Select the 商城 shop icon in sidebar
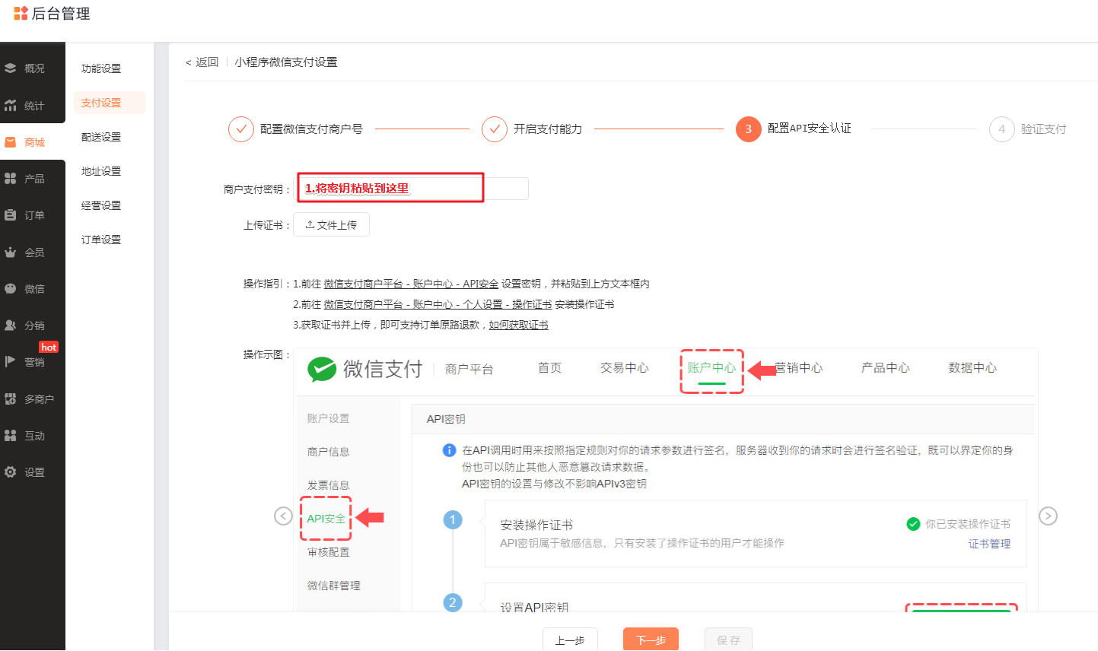Viewport: 1098px width, 651px height. click(x=11, y=142)
